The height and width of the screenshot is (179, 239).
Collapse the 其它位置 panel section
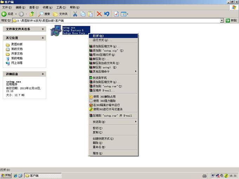click(x=43, y=38)
